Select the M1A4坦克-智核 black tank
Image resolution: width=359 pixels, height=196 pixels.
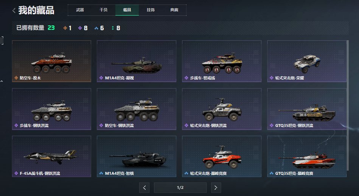[x=137, y=156]
